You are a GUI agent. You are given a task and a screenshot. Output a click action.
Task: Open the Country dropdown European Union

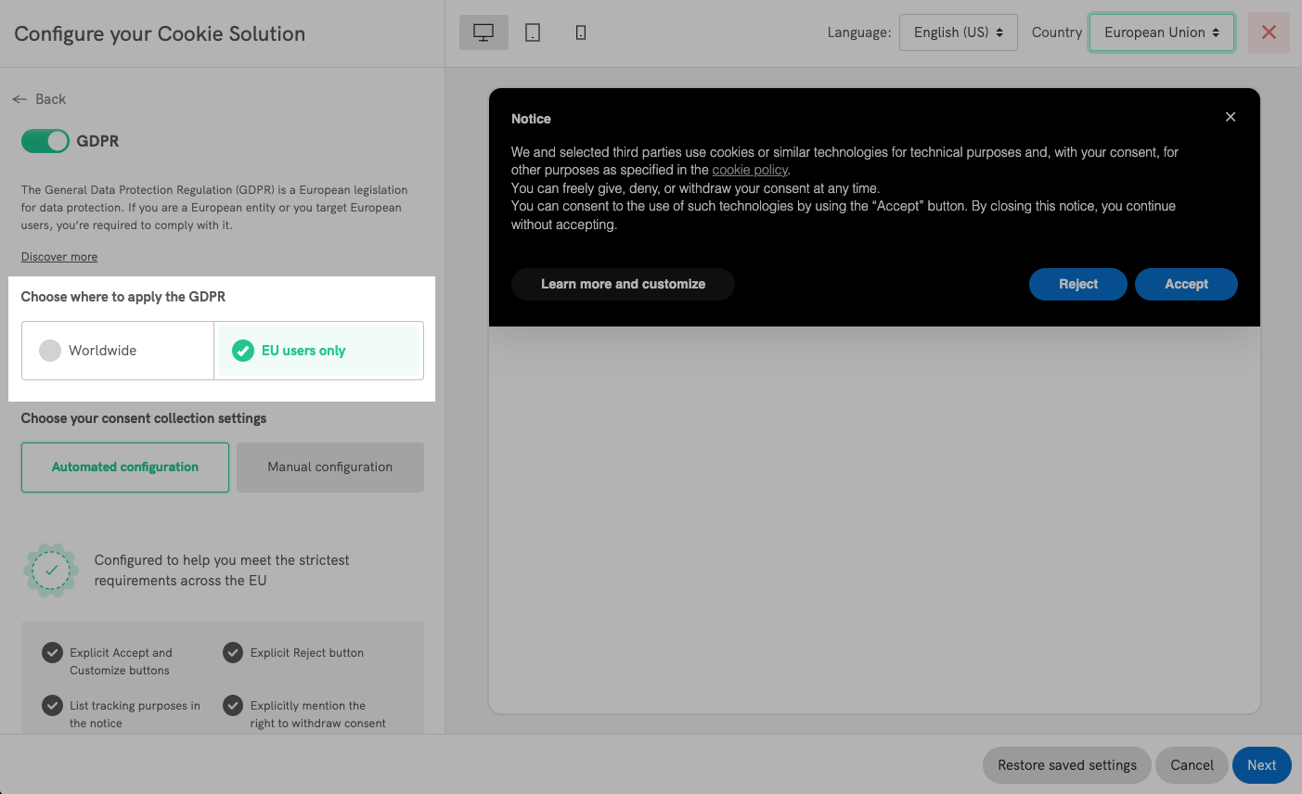(1161, 32)
